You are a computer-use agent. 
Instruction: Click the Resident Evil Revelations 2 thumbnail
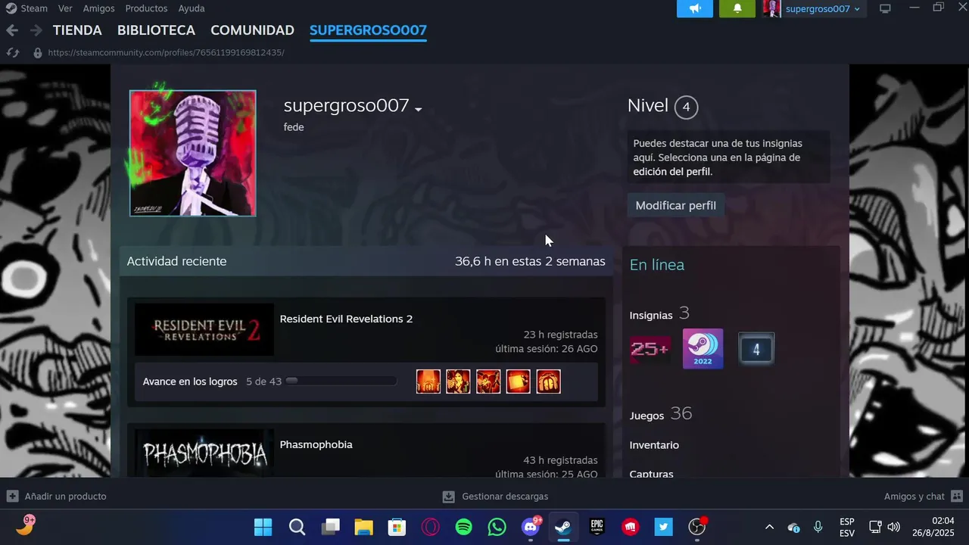204,329
